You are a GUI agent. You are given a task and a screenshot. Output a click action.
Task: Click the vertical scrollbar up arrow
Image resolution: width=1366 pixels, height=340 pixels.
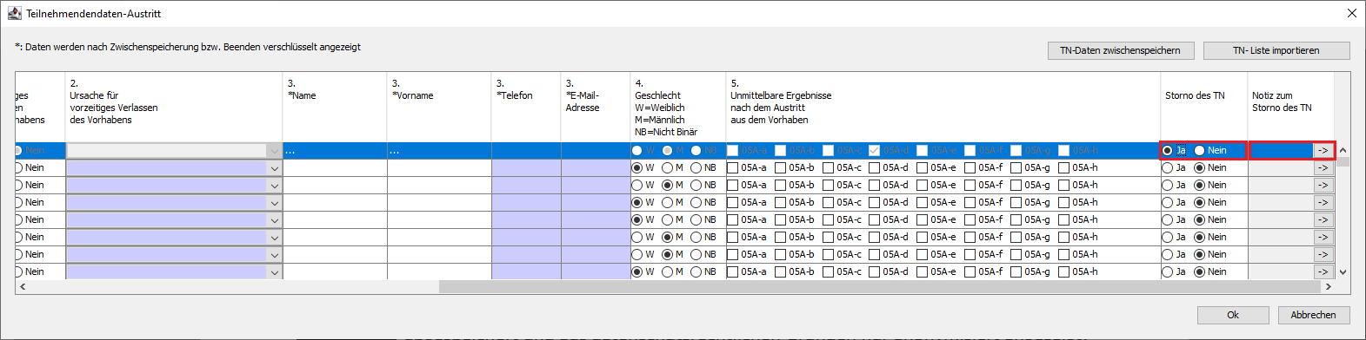[x=1343, y=150]
